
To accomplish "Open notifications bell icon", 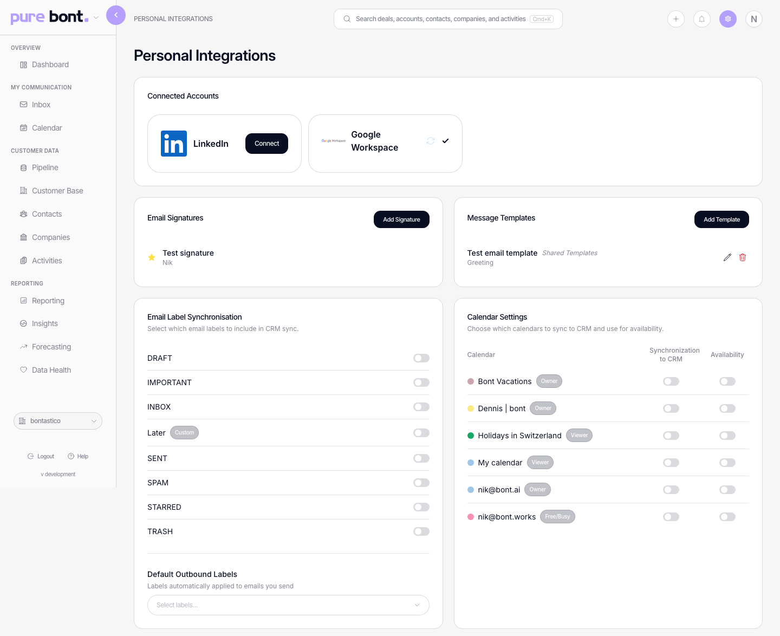I will 702,19.
